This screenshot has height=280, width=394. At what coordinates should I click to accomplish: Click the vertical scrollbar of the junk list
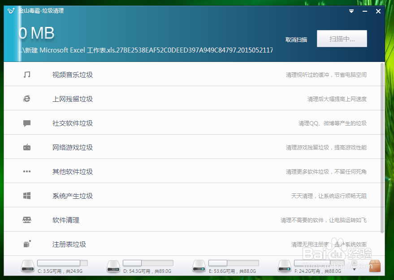tap(382, 149)
